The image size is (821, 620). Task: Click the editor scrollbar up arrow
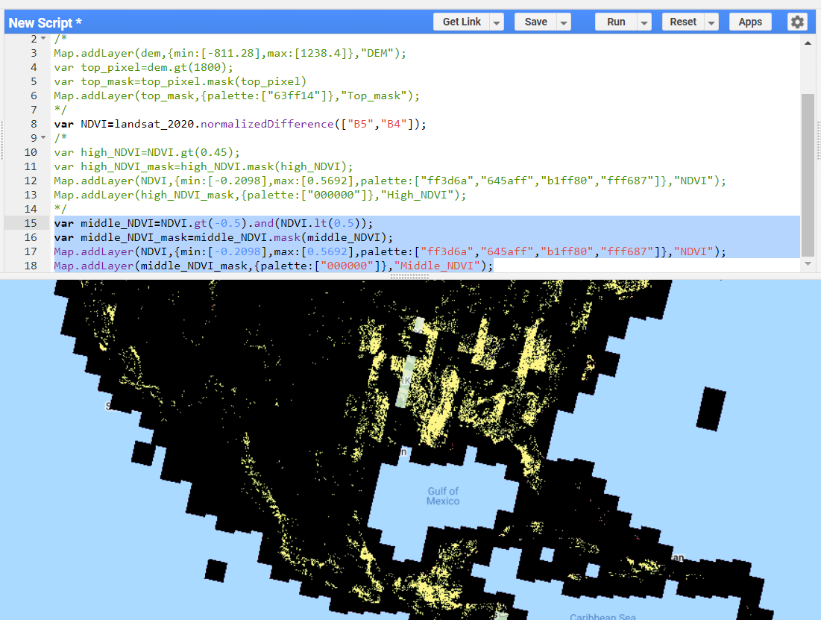pyautogui.click(x=808, y=43)
